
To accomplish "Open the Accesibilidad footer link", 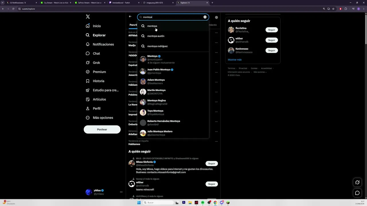I will pyautogui.click(x=266, y=68).
